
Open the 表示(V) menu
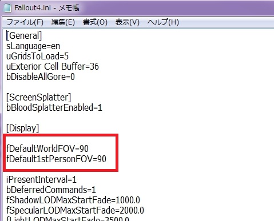(x=127, y=22)
